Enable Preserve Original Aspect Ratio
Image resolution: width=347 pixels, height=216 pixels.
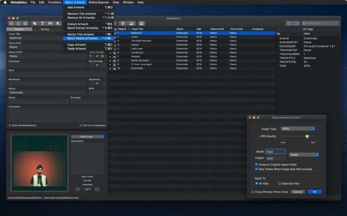click(257, 164)
